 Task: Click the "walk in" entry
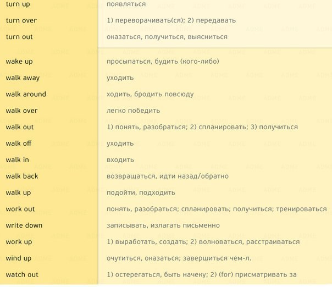coord(18,160)
